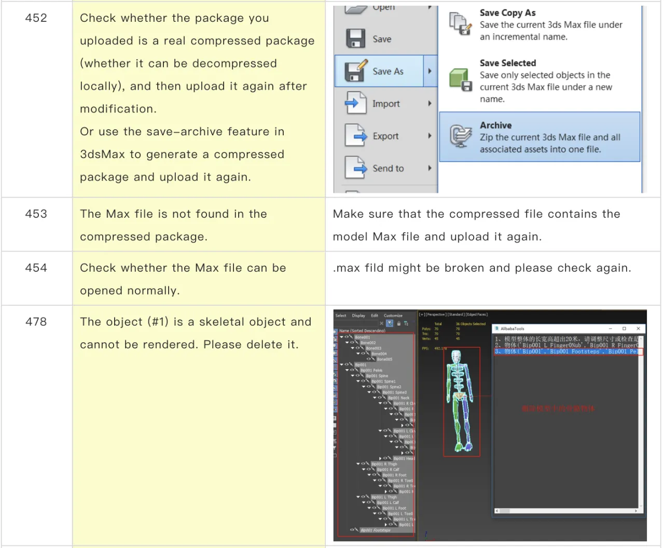664x548 pixels.
Task: Click the Import document icon
Action: point(355,103)
